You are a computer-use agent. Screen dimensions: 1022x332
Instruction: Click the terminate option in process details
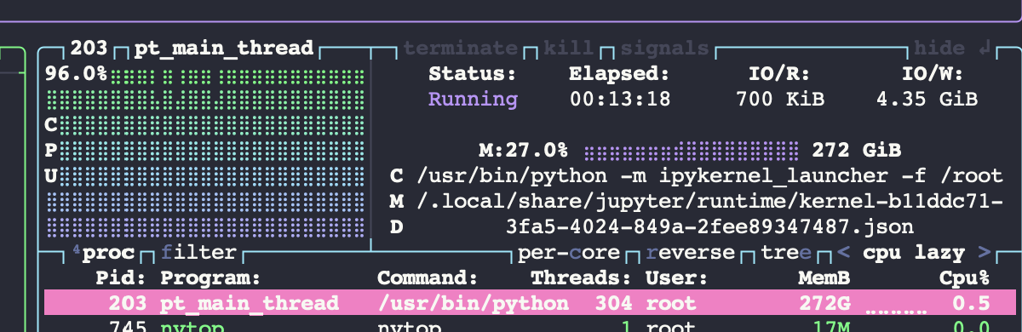click(460, 48)
